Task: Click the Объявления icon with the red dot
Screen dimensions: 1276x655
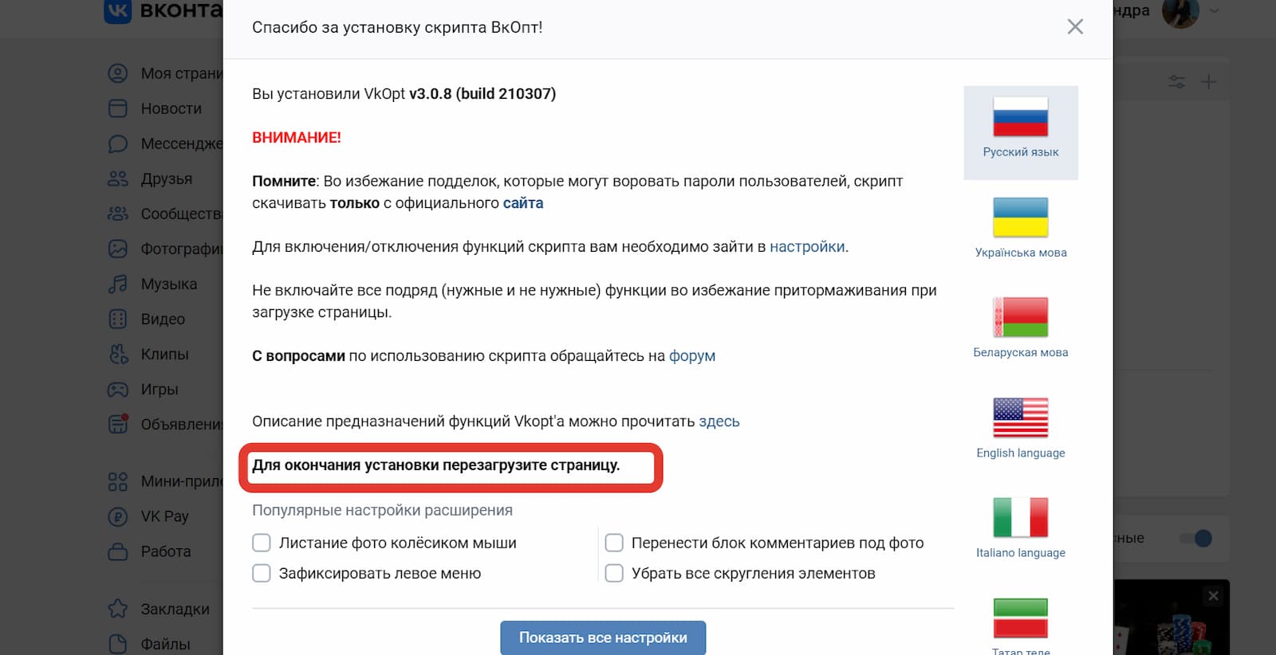Action: point(118,424)
